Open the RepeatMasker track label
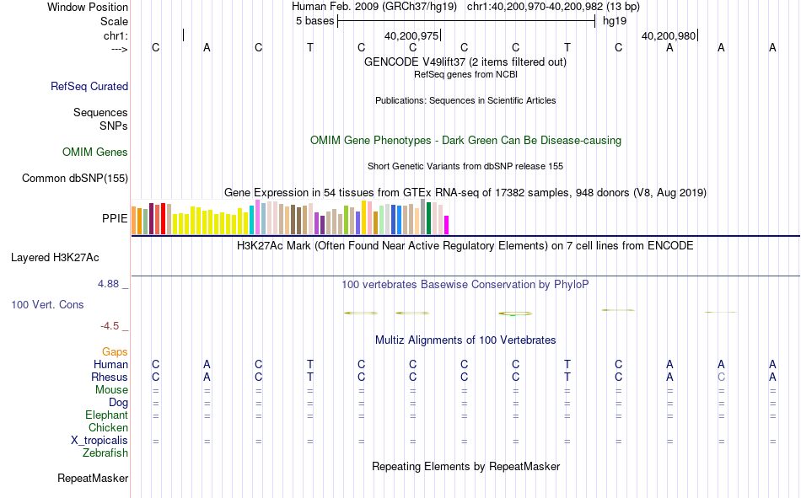The height and width of the screenshot is (498, 801). click(x=93, y=478)
